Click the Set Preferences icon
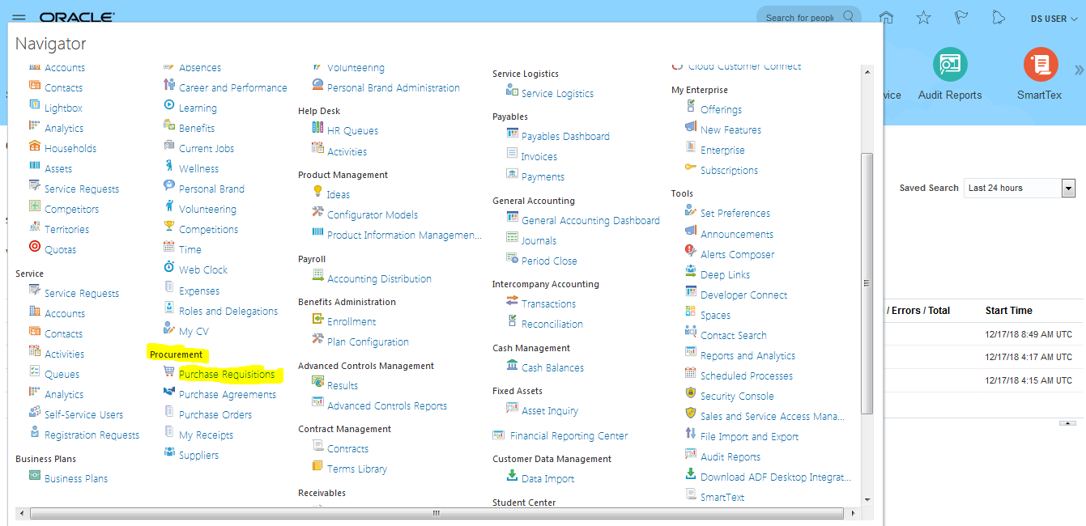Image resolution: width=1086 pixels, height=526 pixels. pos(690,211)
